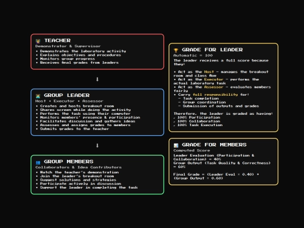This screenshot has width=304, height=228.
Task: Click the 'Host • Executor • Assessor' subtitle
Action: [69, 101]
